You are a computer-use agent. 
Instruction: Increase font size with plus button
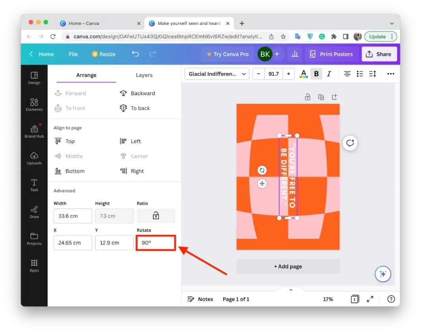click(289, 74)
